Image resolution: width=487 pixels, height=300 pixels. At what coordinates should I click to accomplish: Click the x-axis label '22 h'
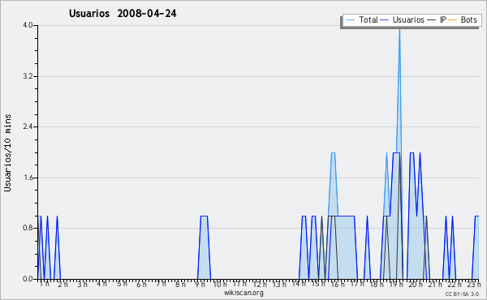pos(455,284)
